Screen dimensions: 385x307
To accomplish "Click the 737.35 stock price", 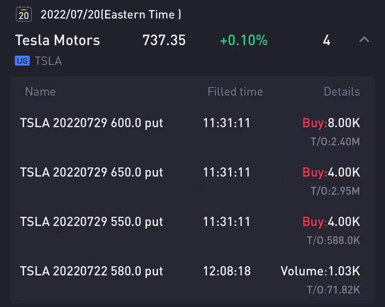I will pyautogui.click(x=164, y=40).
